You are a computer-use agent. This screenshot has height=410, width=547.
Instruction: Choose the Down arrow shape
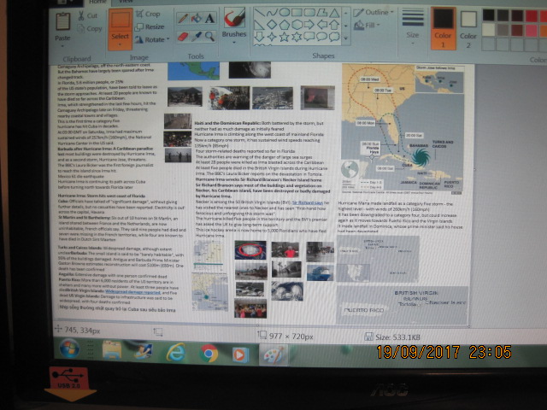259,37
